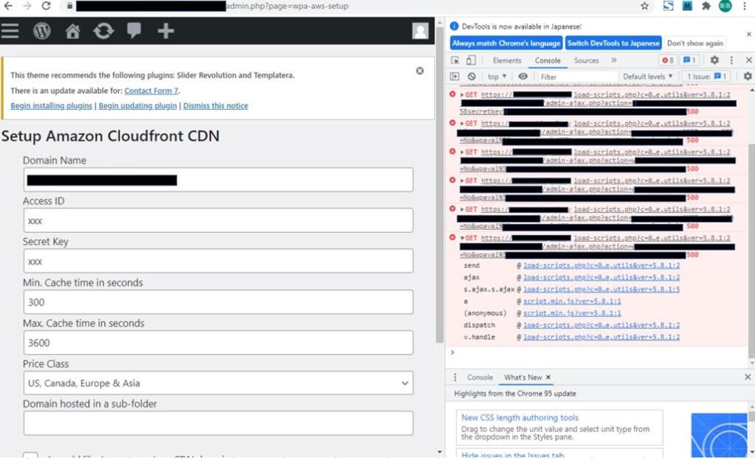Open the Chrome three-dot menu
The height and width of the screenshot is (459, 755).
pyautogui.click(x=745, y=6)
